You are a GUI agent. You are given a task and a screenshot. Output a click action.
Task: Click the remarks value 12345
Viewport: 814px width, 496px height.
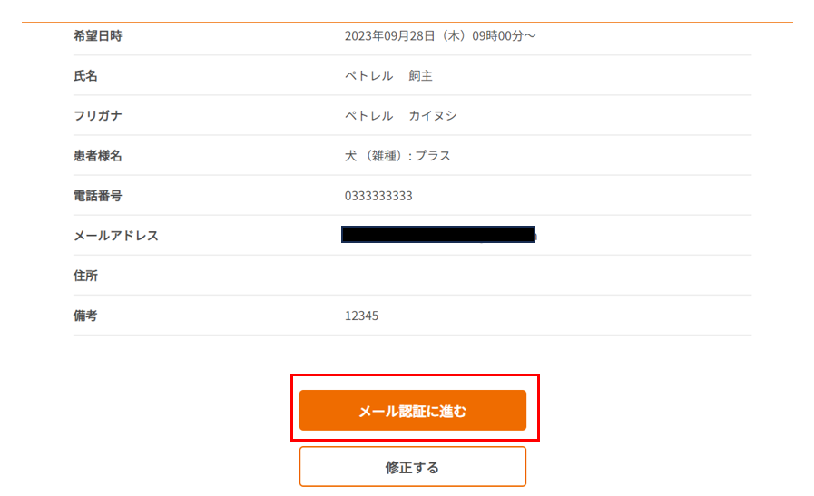[x=361, y=316]
